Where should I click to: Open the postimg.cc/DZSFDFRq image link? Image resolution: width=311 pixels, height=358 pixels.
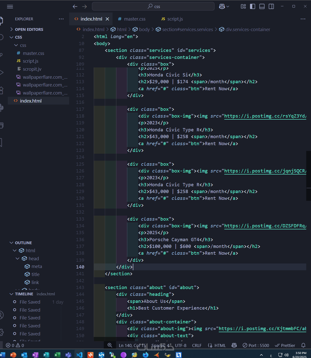(x=265, y=226)
